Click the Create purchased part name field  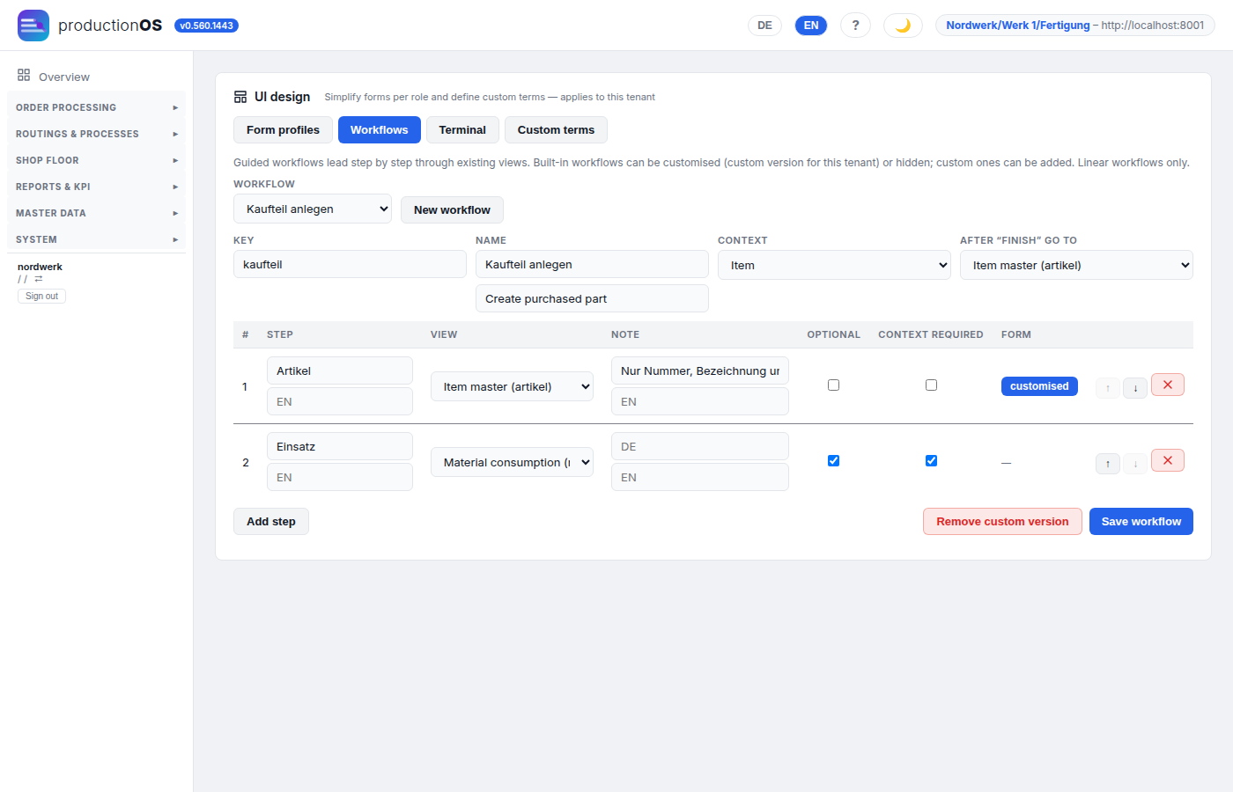pyautogui.click(x=592, y=298)
